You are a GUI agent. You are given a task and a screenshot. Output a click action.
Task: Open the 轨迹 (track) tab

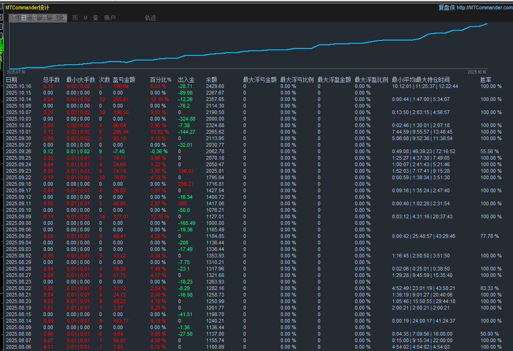150,18
